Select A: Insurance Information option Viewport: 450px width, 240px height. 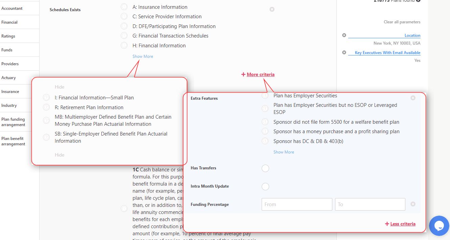pyautogui.click(x=124, y=7)
